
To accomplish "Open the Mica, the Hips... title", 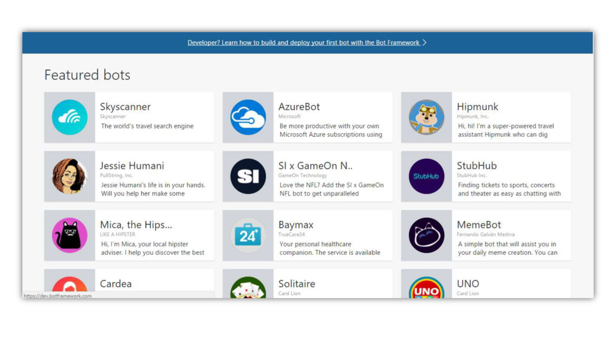I will click(x=136, y=225).
